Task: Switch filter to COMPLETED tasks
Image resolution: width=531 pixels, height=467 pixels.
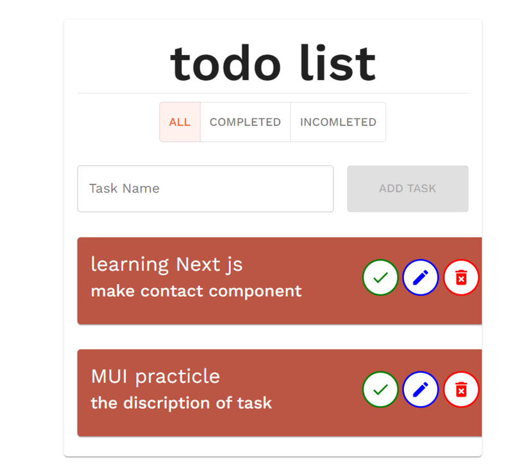Action: pyautogui.click(x=245, y=122)
